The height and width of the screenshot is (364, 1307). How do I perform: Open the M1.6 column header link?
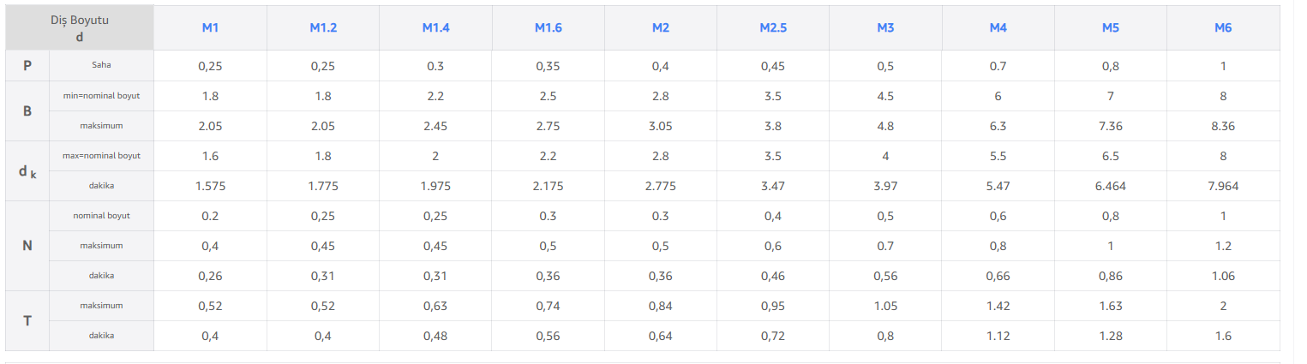pos(549,27)
